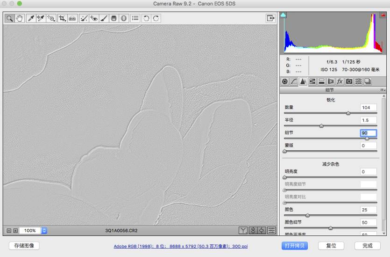This screenshot has width=390, height=257.
Task: Switch to the Tone Curve tab
Action: point(294,81)
